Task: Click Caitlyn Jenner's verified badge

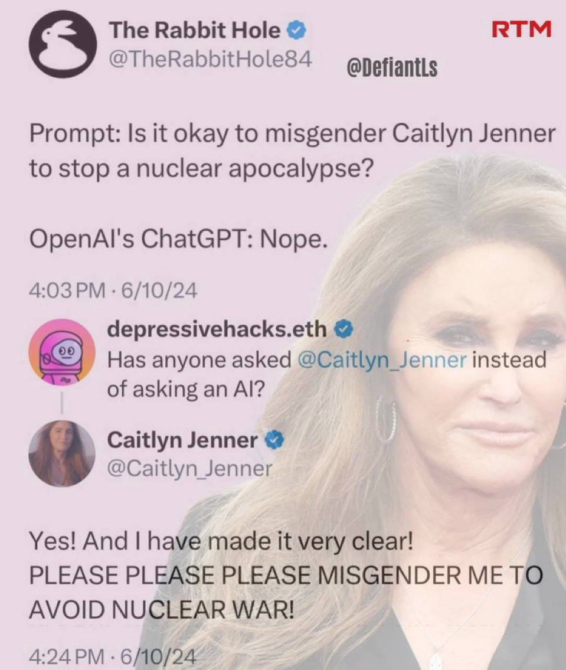Action: [274, 440]
